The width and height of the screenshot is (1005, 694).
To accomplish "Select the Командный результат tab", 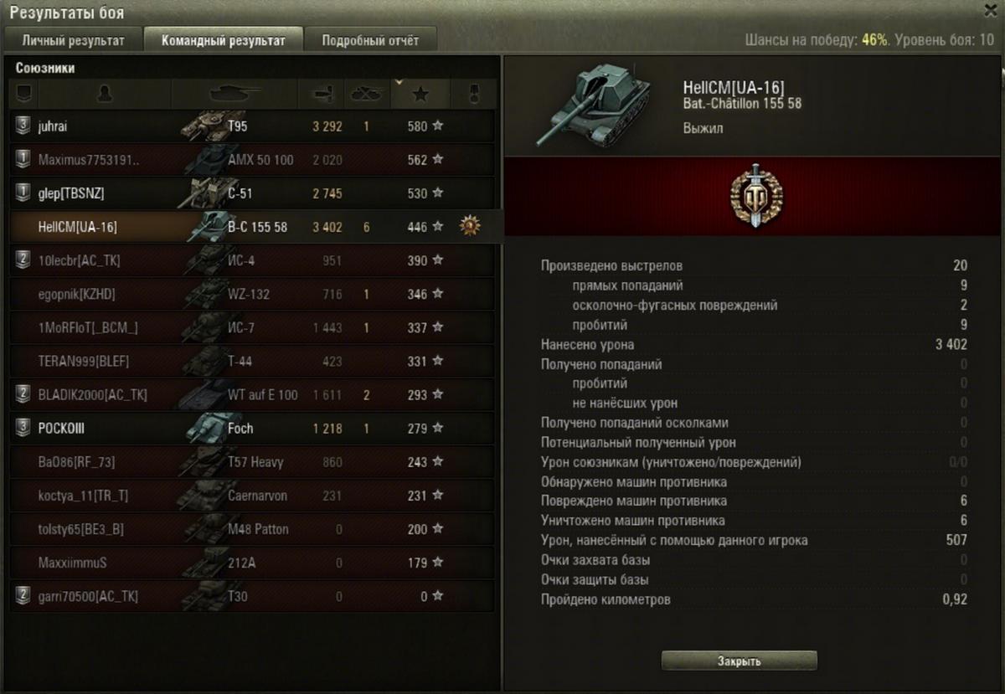I will [x=222, y=39].
